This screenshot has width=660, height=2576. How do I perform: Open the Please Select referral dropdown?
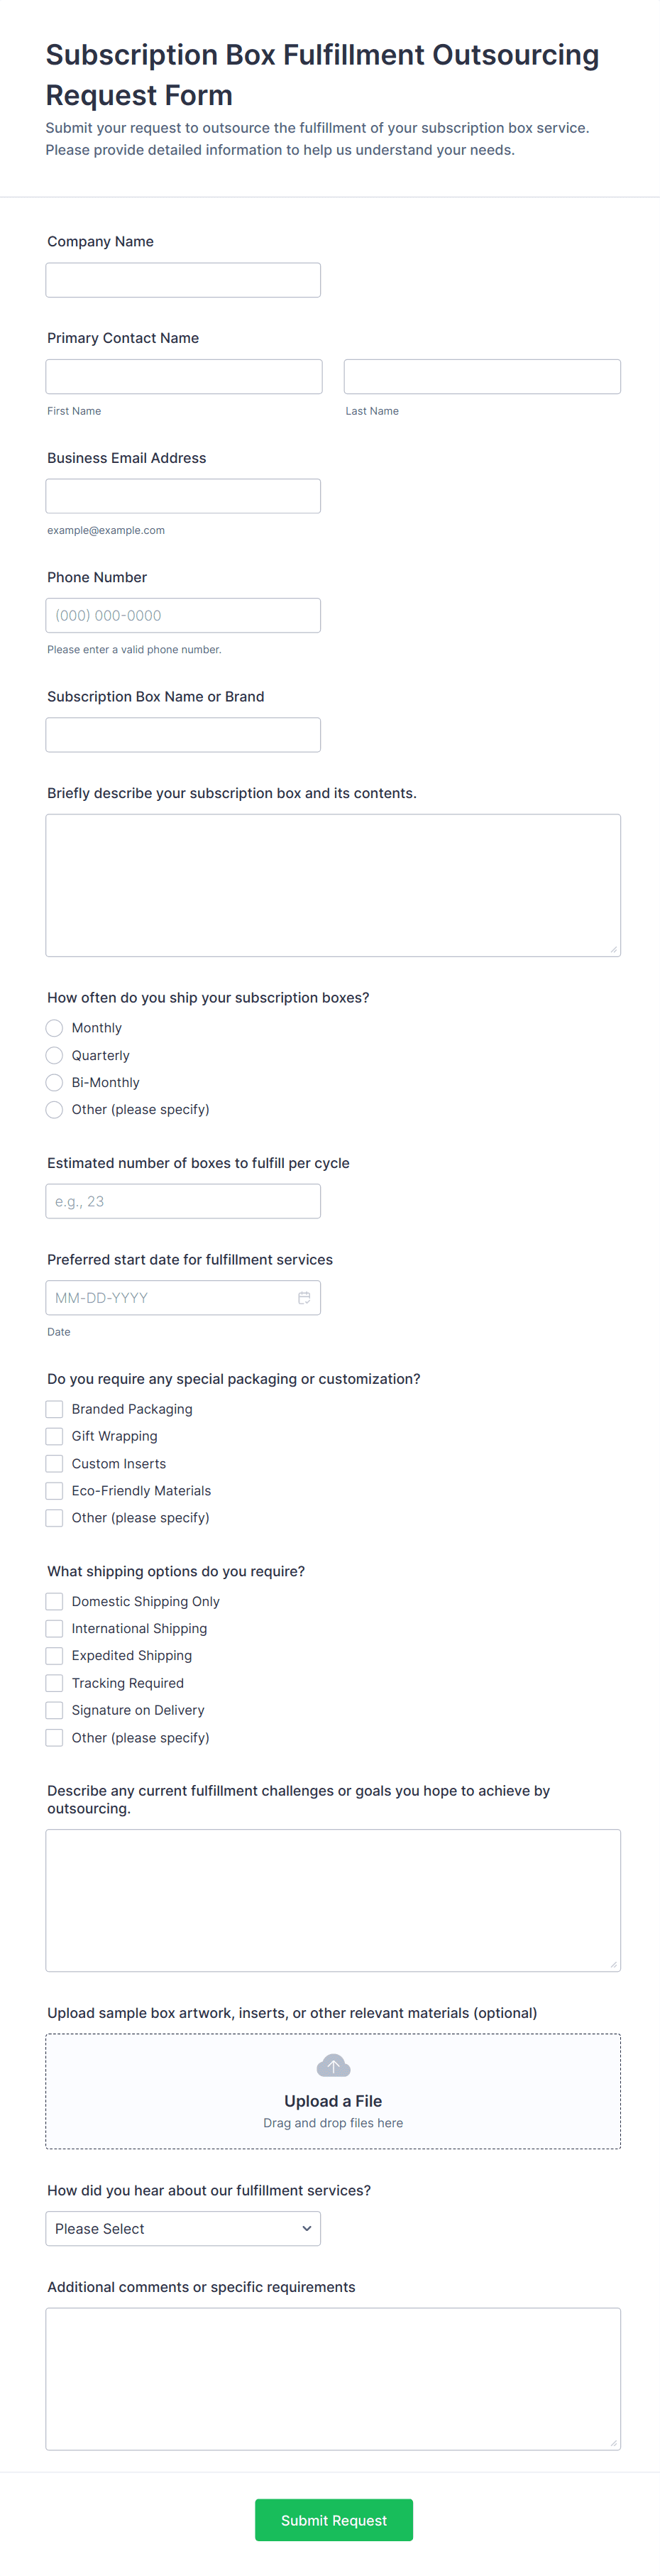[x=183, y=2228]
